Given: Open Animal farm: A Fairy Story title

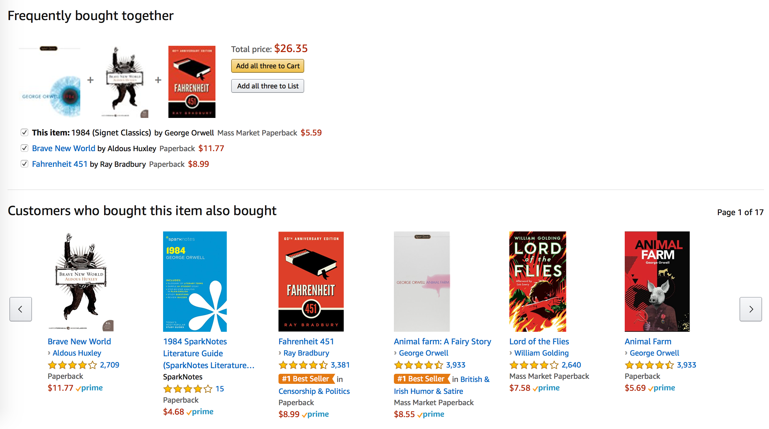Looking at the screenshot, I should [442, 342].
